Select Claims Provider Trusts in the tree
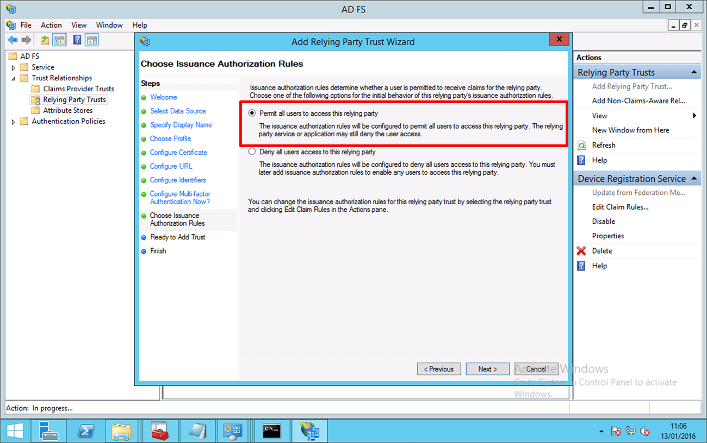Image resolution: width=707 pixels, height=443 pixels. [79, 89]
